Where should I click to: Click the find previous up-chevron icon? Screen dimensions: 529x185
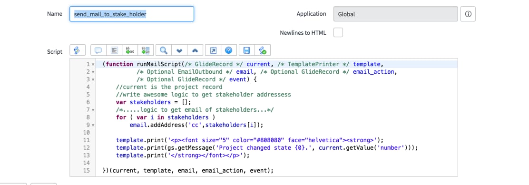195,50
